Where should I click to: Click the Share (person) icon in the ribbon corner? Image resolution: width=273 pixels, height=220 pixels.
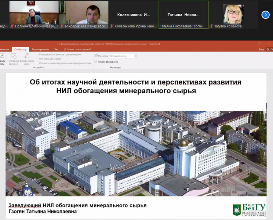268,49
